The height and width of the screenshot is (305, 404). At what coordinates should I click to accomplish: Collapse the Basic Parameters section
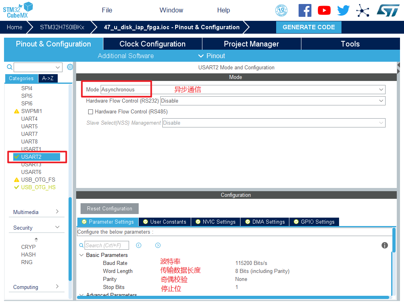tap(82, 255)
